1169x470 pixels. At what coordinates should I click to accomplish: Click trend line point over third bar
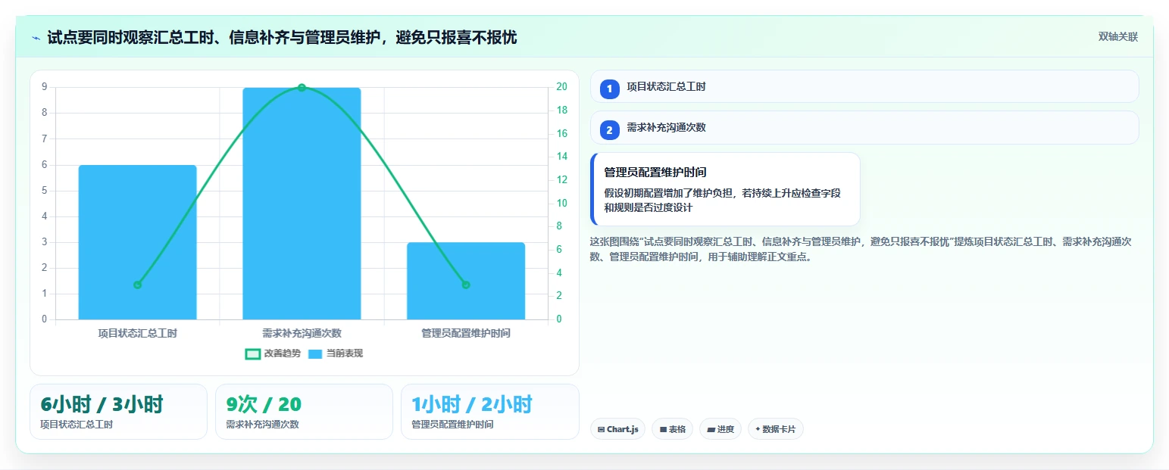click(466, 285)
